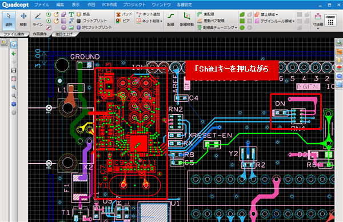
Task: Click the フットプリント button
Action: [x=92, y=21]
